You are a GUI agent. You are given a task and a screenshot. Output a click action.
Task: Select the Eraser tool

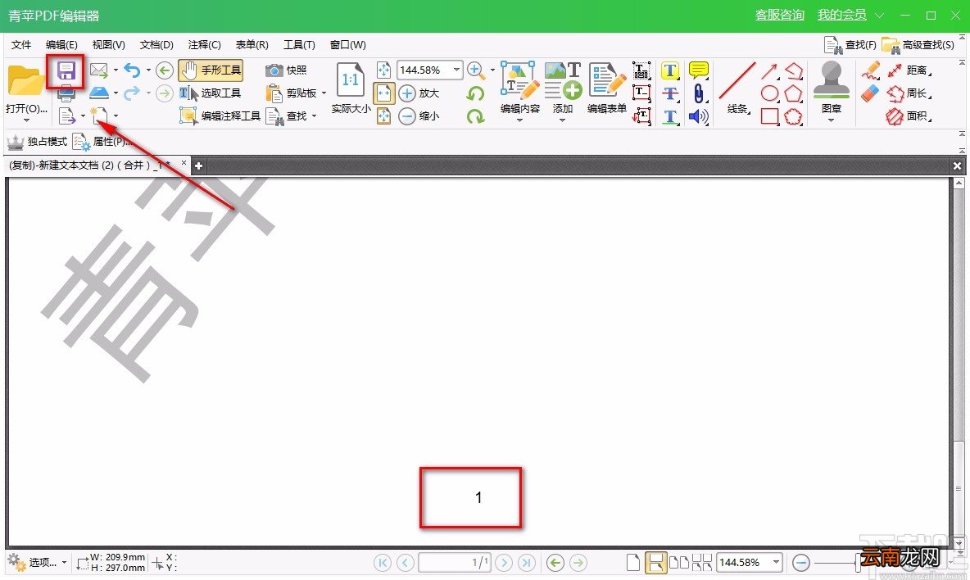click(870, 93)
